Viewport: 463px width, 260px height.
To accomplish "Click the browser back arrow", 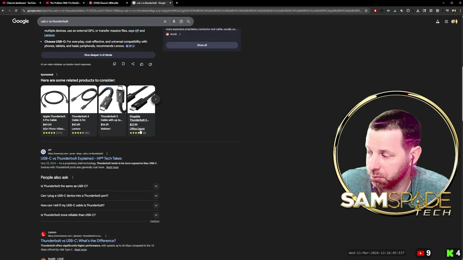I will click(3, 10).
